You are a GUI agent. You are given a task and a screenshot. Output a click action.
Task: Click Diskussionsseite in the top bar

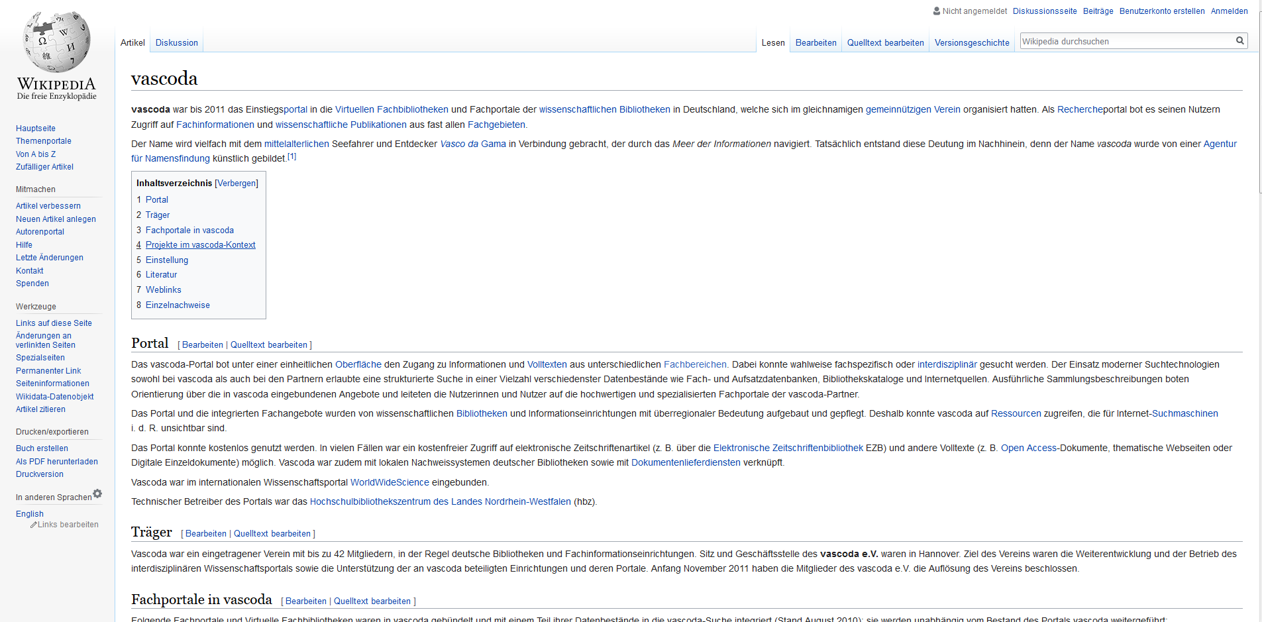click(x=1045, y=11)
